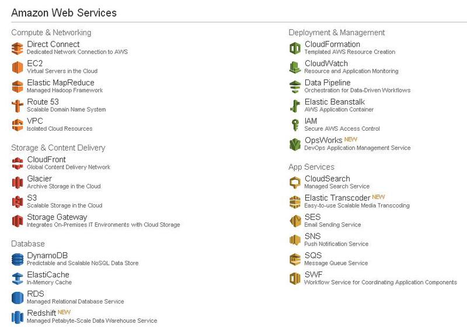Open the OpsWorks service link
The image size is (467, 335).
(x=323, y=141)
